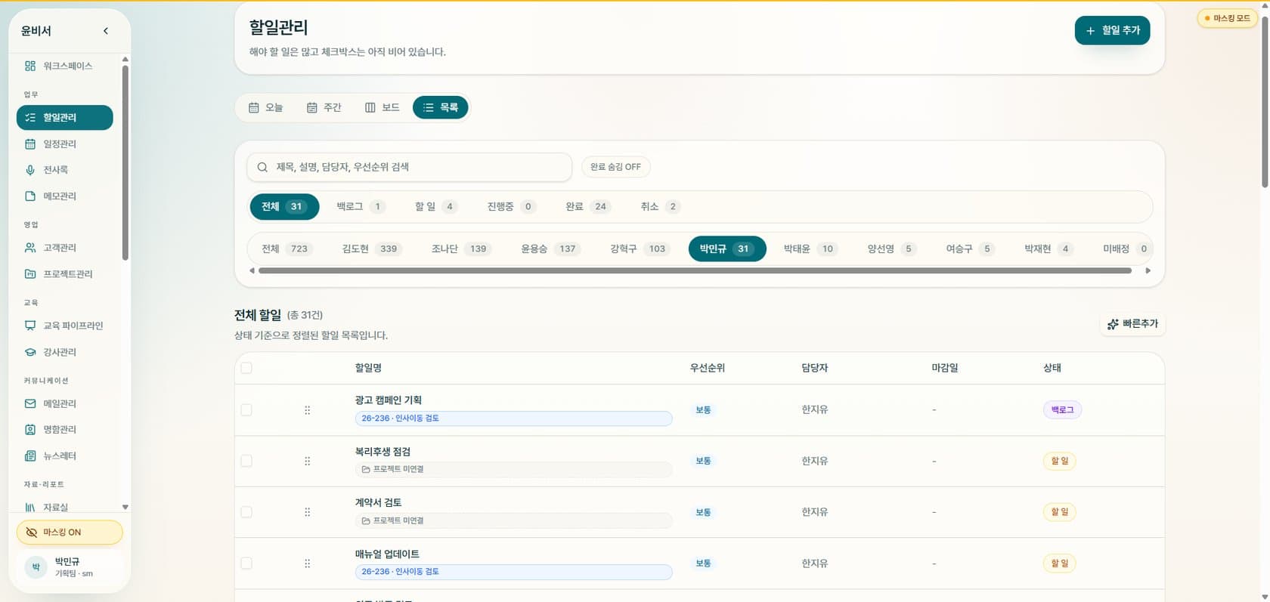Filter tasks by 박재현
The height and width of the screenshot is (602, 1270).
point(1048,249)
